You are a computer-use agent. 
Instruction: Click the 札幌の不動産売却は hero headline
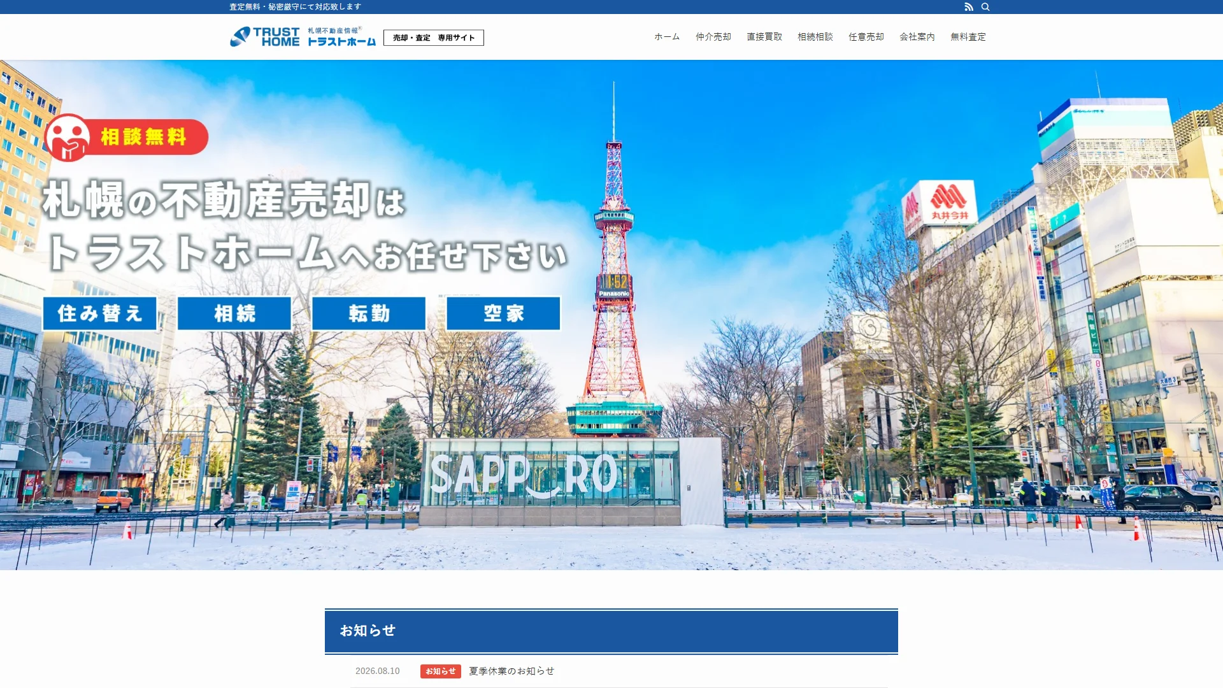(x=223, y=200)
